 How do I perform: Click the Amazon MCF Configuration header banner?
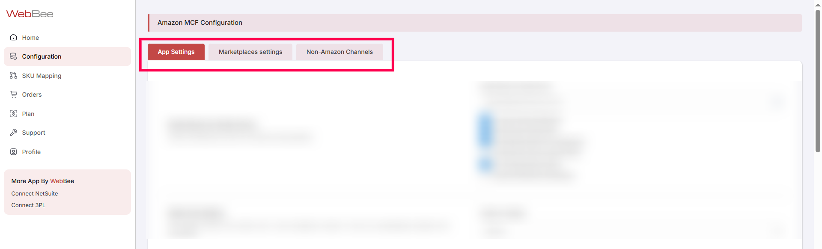point(474,23)
